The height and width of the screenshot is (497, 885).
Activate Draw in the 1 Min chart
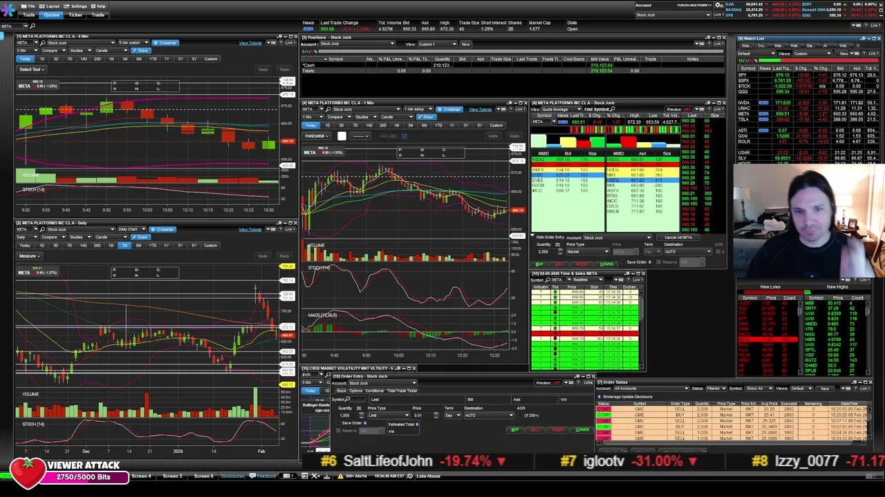tap(427, 117)
